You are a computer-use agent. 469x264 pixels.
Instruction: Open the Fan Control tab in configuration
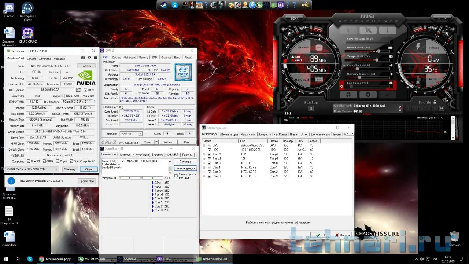pyautogui.click(x=281, y=135)
